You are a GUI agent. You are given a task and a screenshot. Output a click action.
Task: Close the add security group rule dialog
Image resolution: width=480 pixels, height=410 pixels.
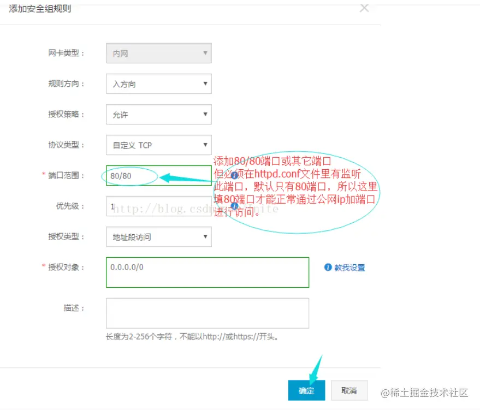364,8
